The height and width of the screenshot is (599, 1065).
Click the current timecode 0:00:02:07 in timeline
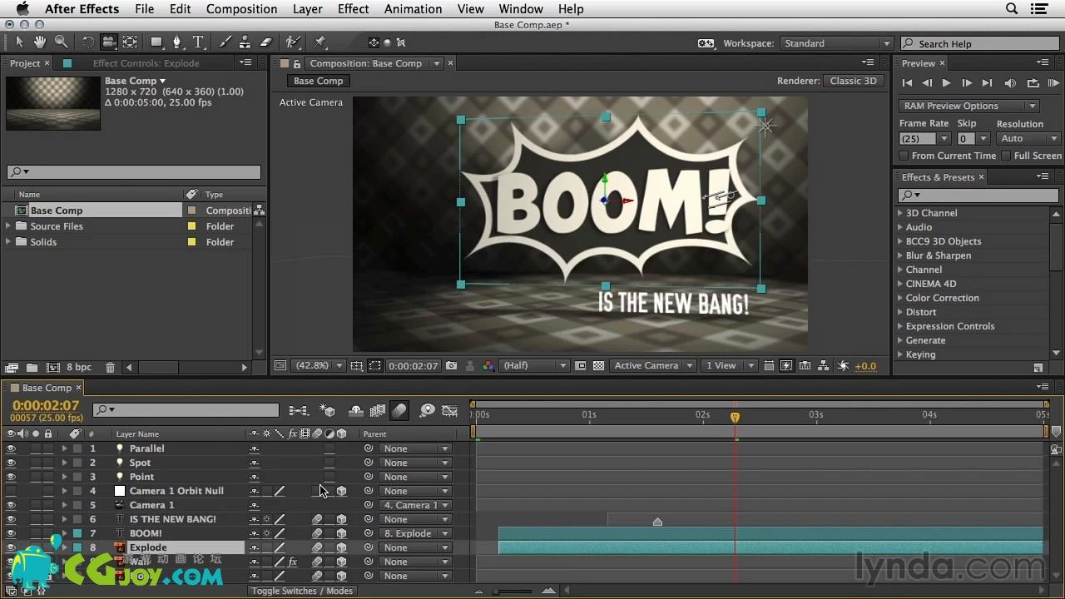pyautogui.click(x=46, y=406)
